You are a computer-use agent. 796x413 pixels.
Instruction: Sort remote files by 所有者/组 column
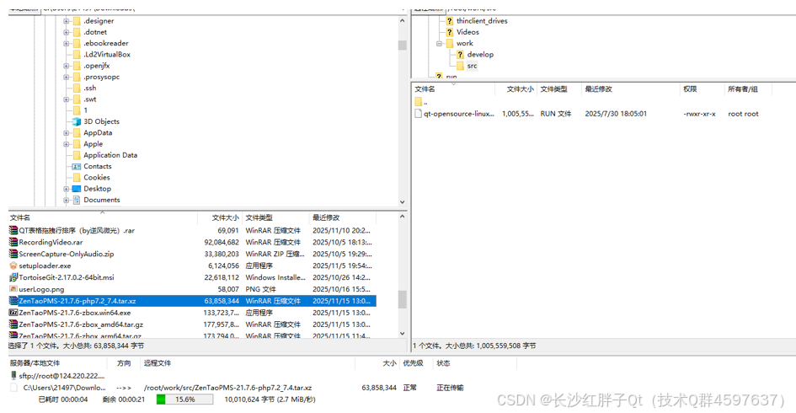748,89
